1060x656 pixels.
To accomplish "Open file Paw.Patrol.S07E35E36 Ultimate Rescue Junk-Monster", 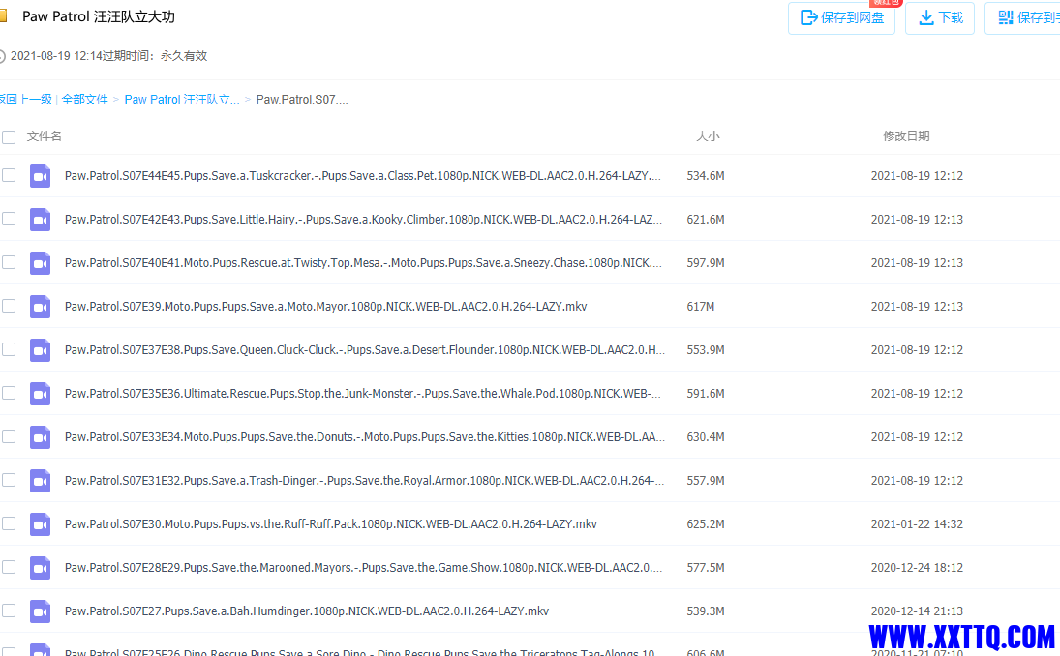I will coord(363,393).
